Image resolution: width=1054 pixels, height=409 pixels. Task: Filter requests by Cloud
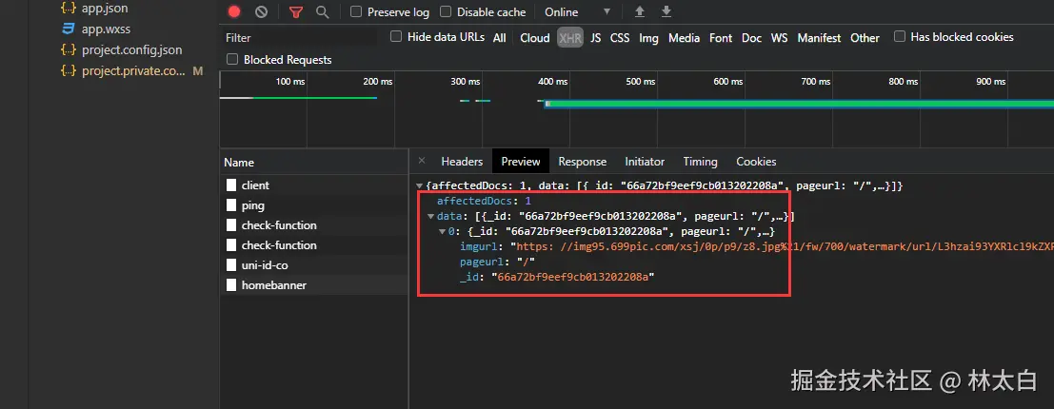(535, 38)
